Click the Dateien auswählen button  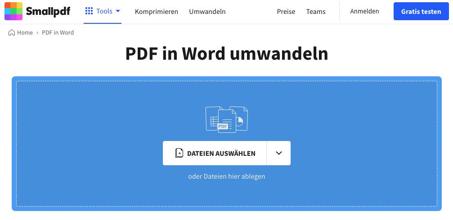click(215, 153)
